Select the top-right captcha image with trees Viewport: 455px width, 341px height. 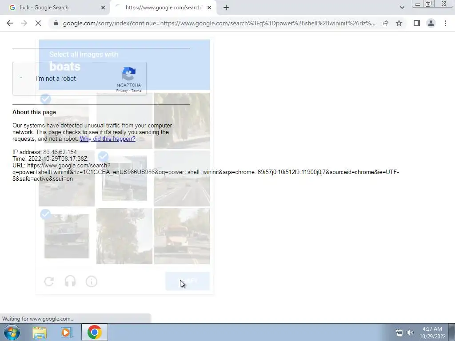click(182, 121)
